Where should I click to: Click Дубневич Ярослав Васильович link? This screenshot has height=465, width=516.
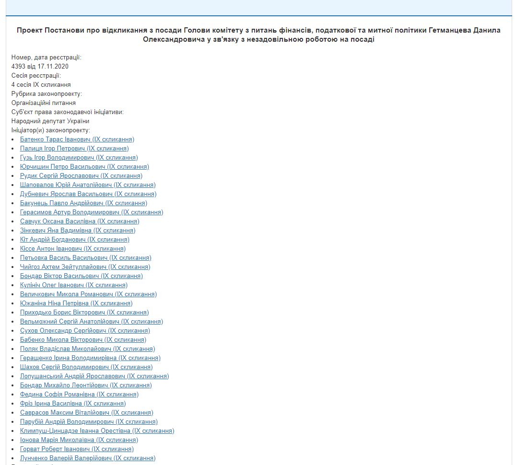point(88,194)
